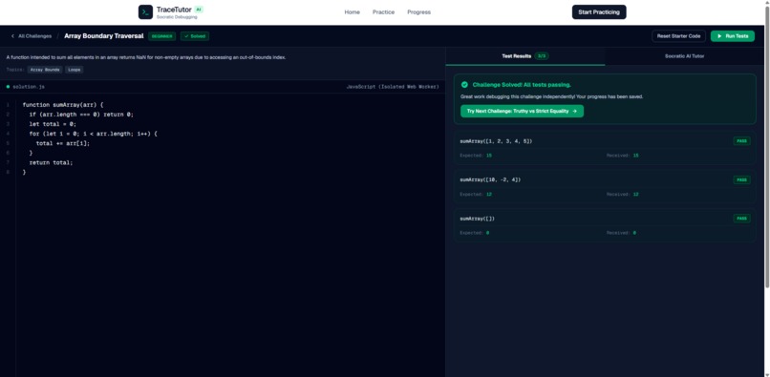The width and height of the screenshot is (770, 377).
Task: Click 'Challenge Solved! All tests passing.' heading
Action: 522,84
